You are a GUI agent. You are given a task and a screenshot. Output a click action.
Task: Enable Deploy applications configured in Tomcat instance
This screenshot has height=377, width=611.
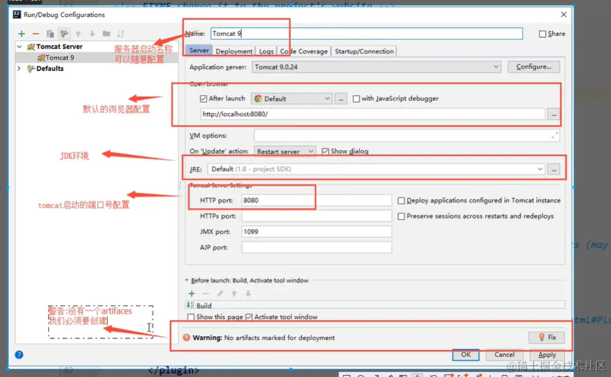[x=401, y=201]
